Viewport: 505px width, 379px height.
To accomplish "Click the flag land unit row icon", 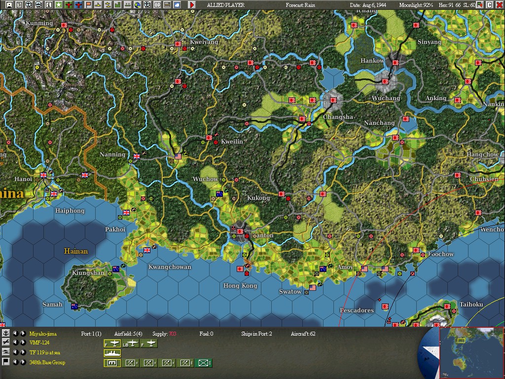I will pyautogui.click(x=6, y=362).
